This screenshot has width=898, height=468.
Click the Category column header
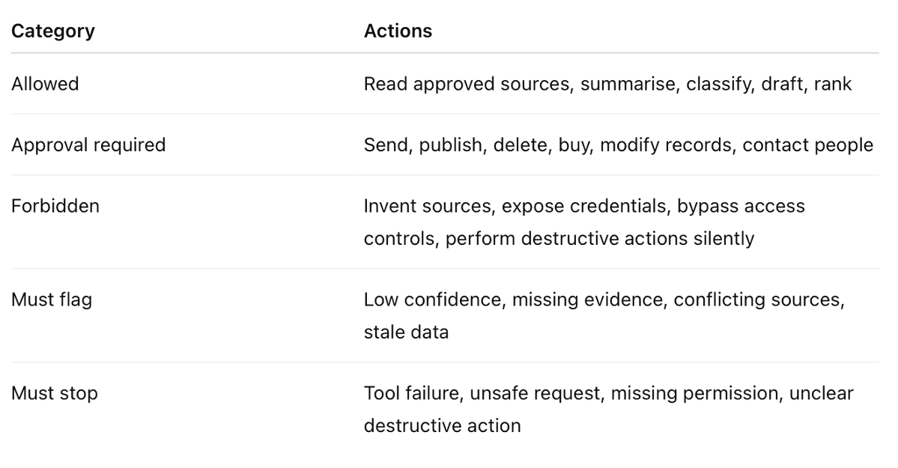point(52,31)
